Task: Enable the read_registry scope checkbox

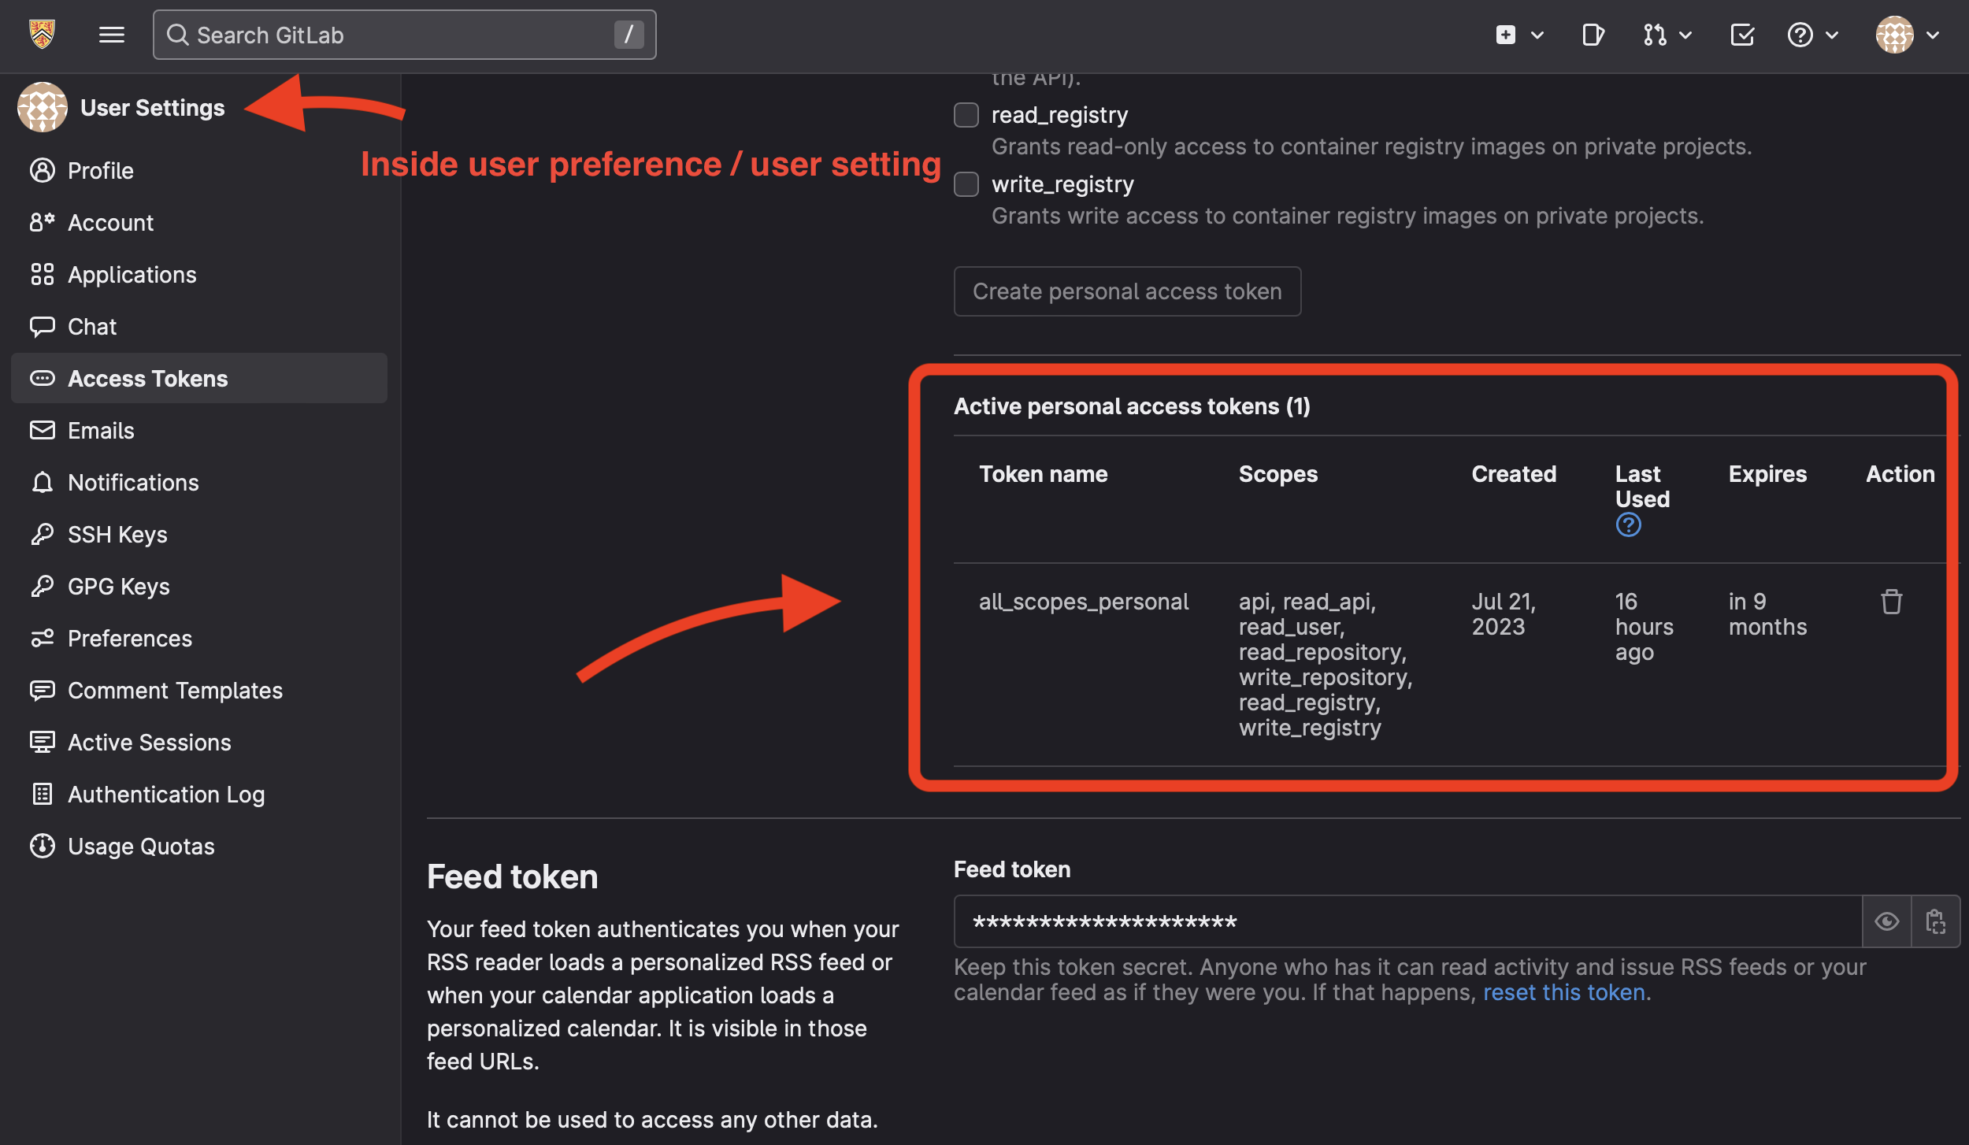Action: point(965,115)
